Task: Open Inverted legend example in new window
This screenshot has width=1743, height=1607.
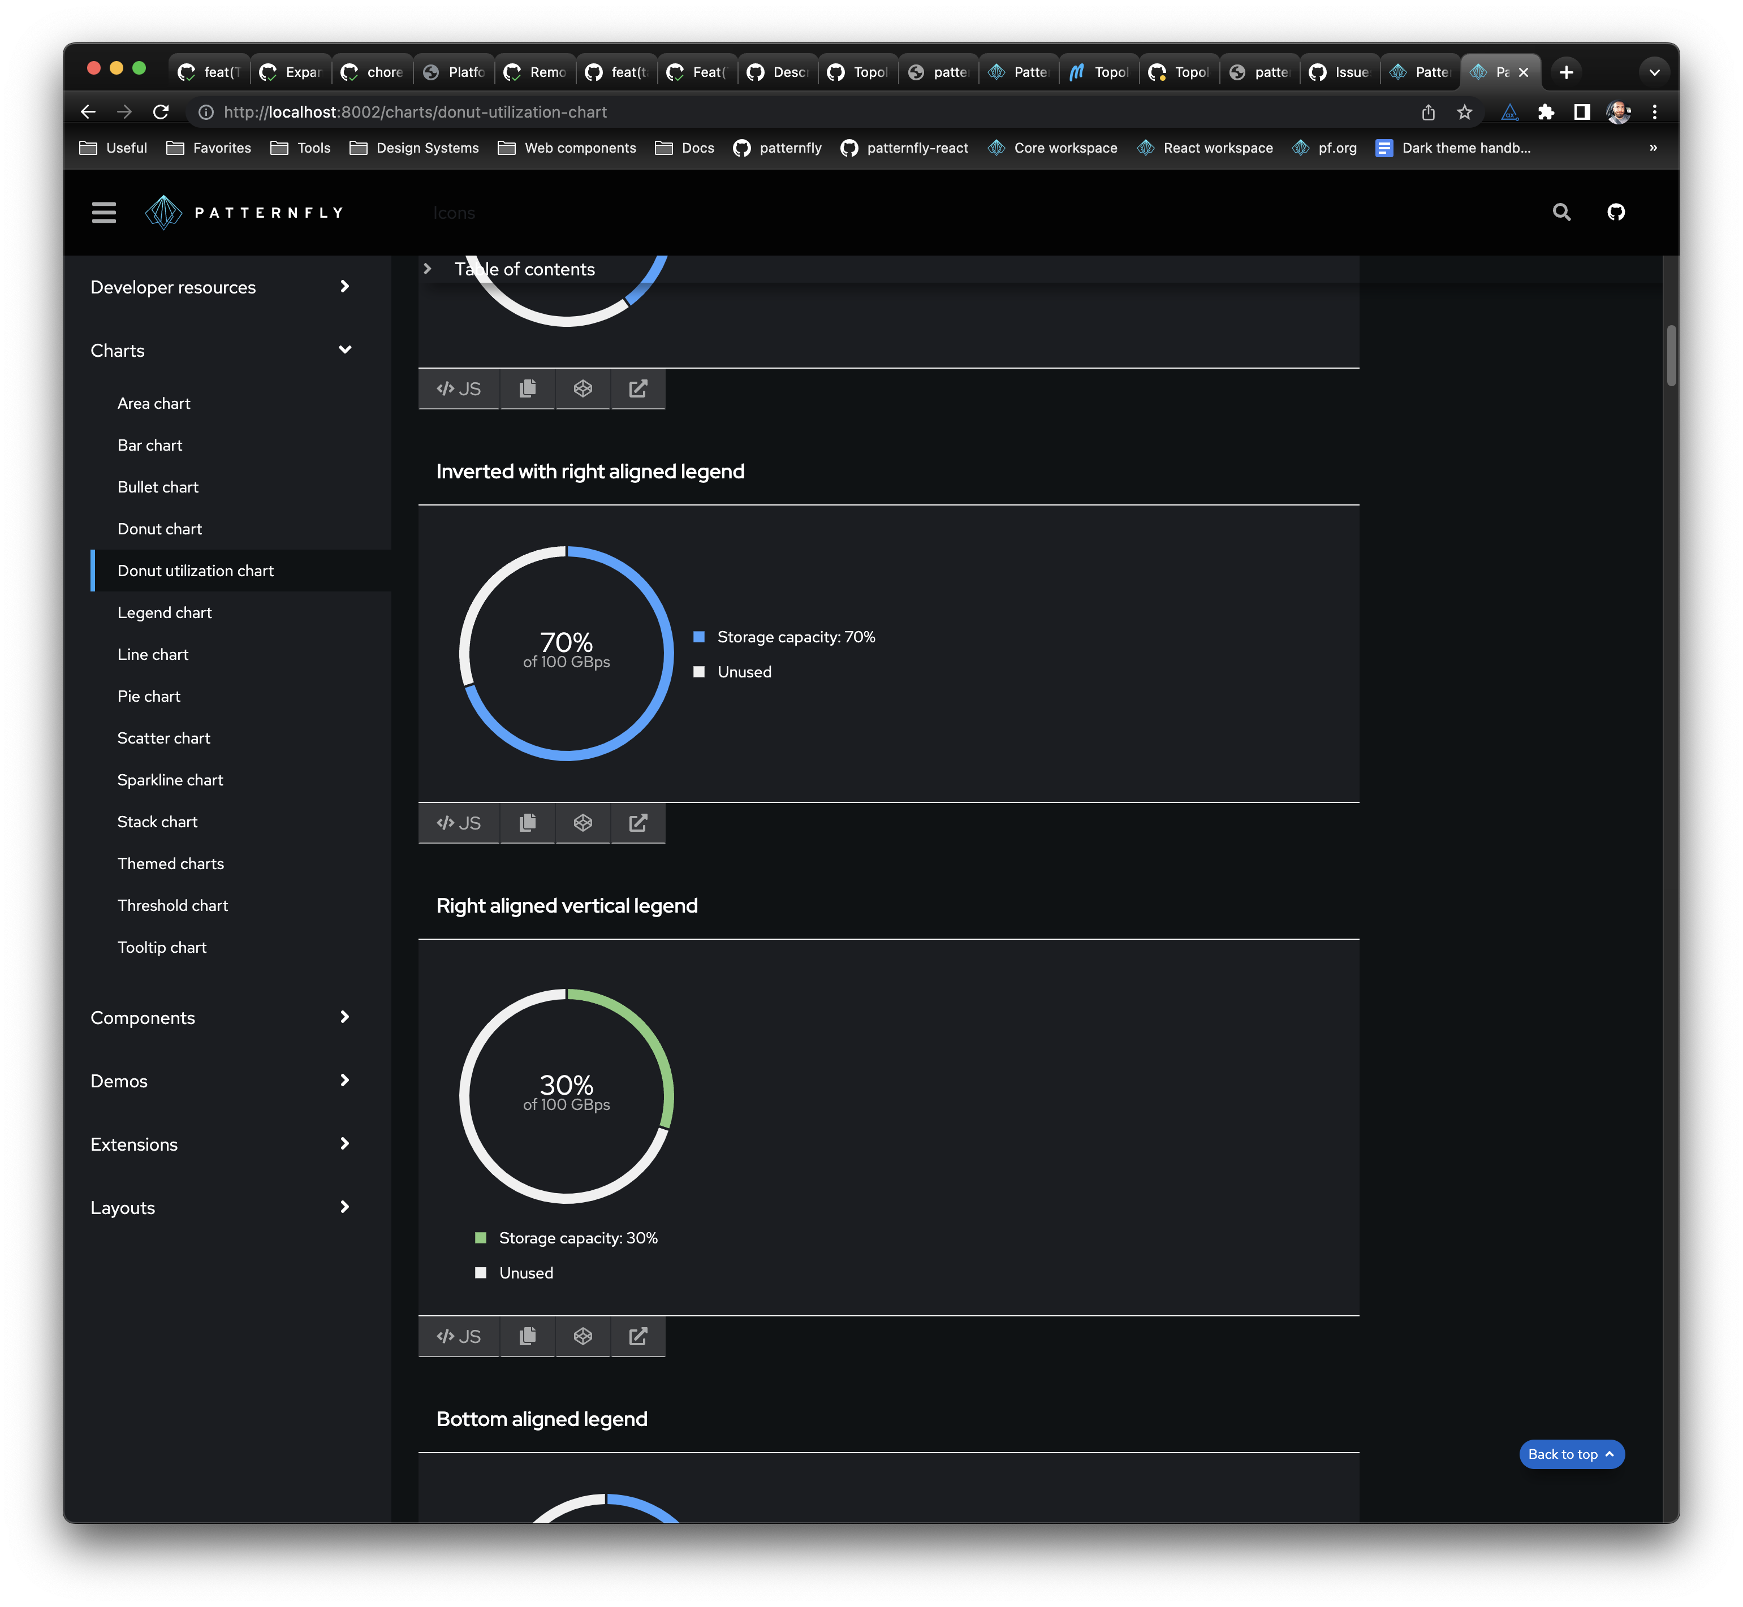Action: pos(637,823)
